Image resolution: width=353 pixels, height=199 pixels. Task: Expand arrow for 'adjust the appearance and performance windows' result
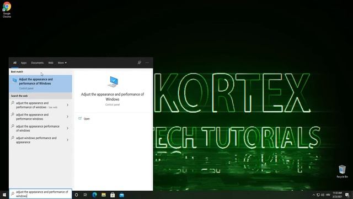[67, 117]
